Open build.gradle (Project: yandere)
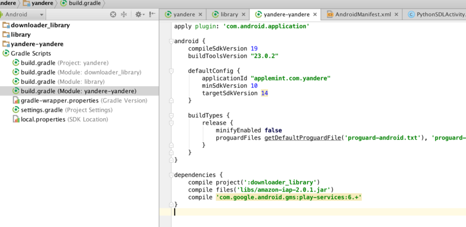 click(x=61, y=63)
